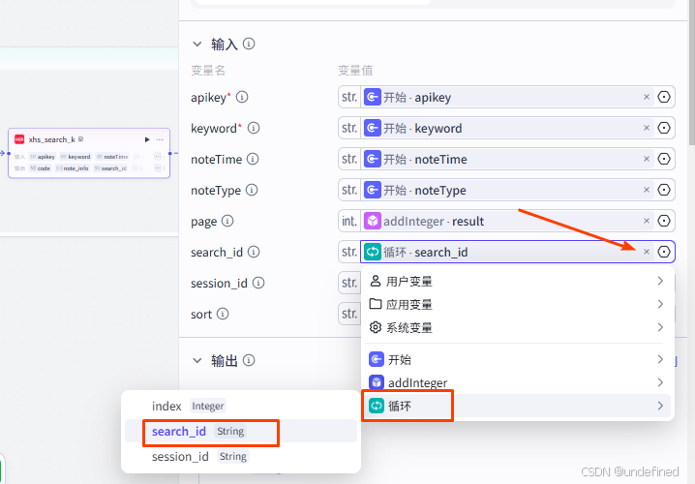Click the 循环 - search_id value field
Image resolution: width=695 pixels, height=484 pixels.
coord(507,252)
